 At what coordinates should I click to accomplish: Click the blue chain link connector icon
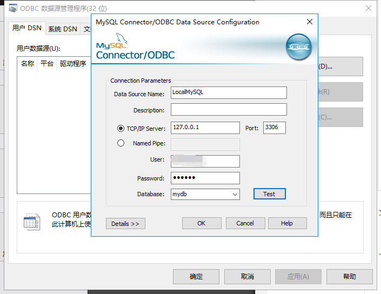coord(299,47)
